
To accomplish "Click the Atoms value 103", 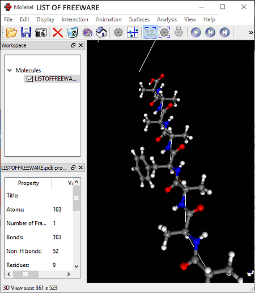I will (57, 209).
